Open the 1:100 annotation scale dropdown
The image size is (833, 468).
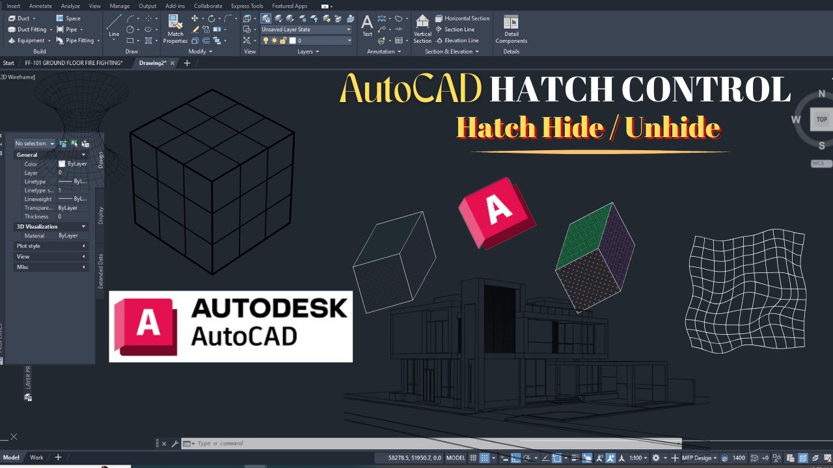639,458
